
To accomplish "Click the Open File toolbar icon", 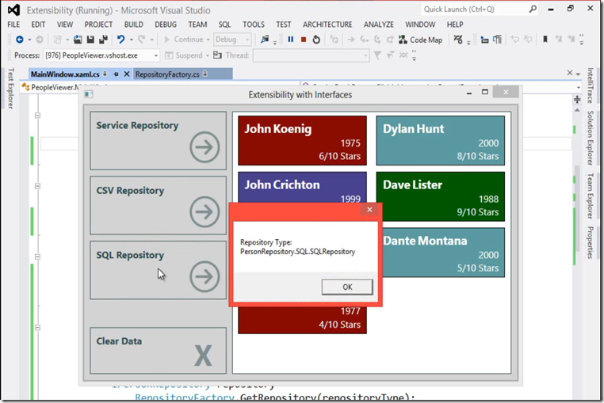I will click(78, 40).
